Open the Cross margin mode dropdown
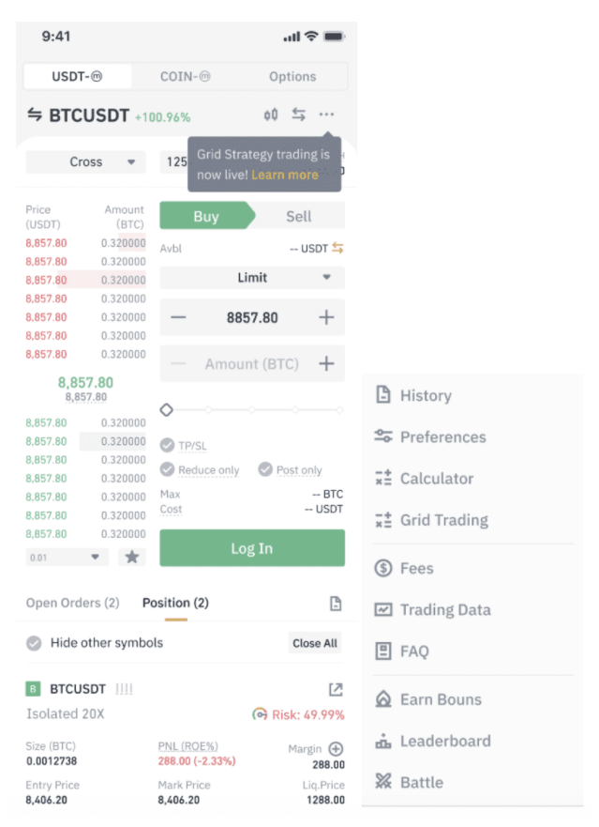 [x=86, y=161]
